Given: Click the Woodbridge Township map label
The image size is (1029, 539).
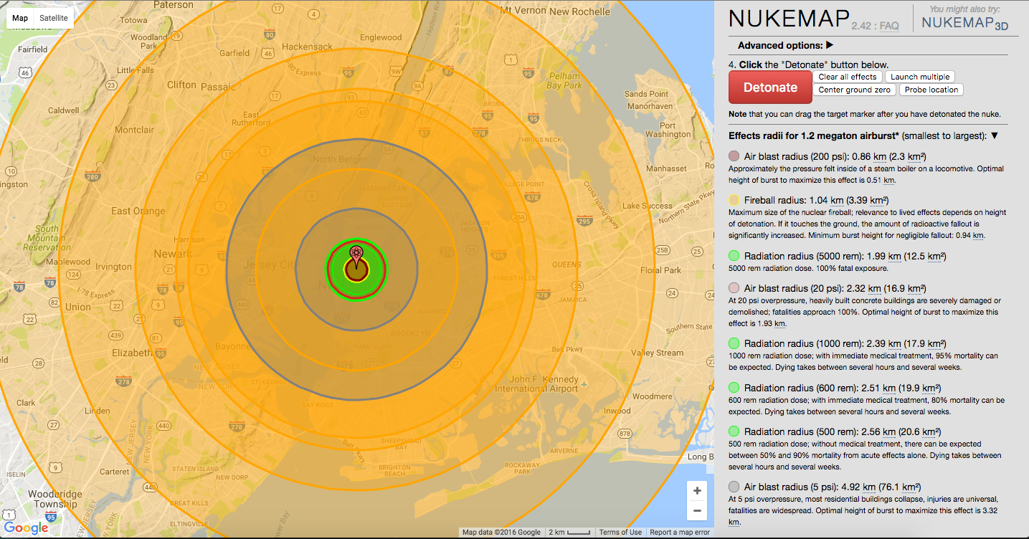Looking at the screenshot, I should pyautogui.click(x=54, y=499).
